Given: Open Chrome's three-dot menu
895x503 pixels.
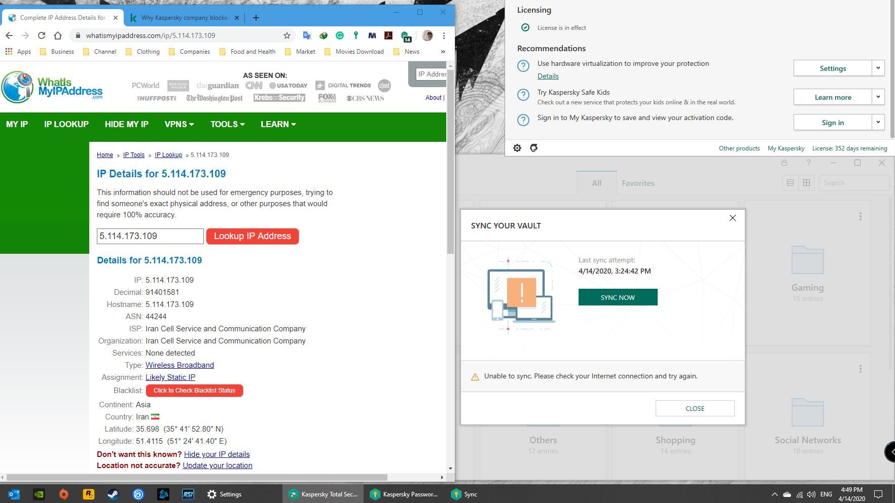Looking at the screenshot, I should [444, 35].
